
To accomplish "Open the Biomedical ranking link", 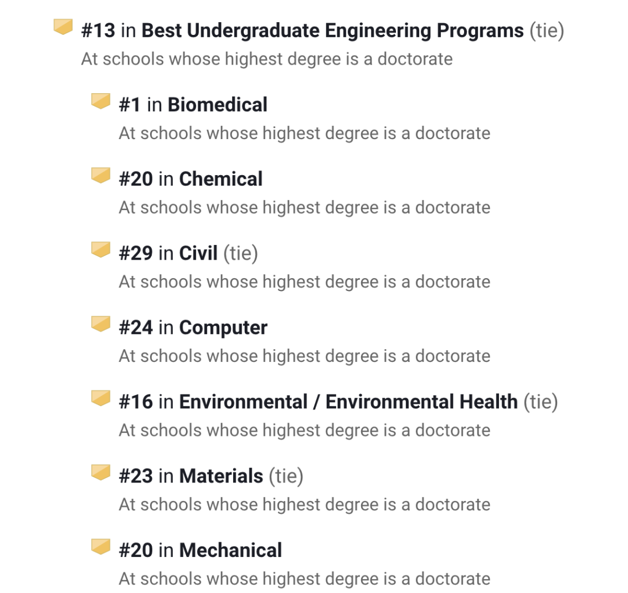I will 217,105.
